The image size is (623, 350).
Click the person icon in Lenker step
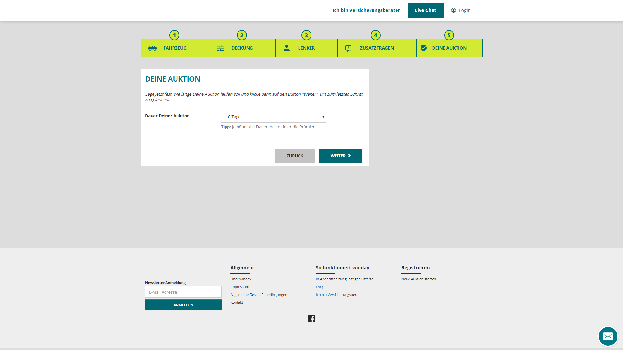click(287, 48)
